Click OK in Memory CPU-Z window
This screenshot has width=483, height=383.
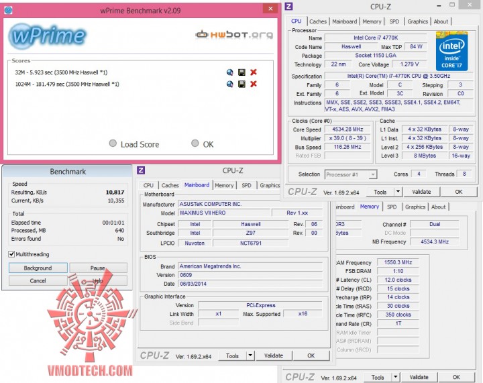coord(456,377)
